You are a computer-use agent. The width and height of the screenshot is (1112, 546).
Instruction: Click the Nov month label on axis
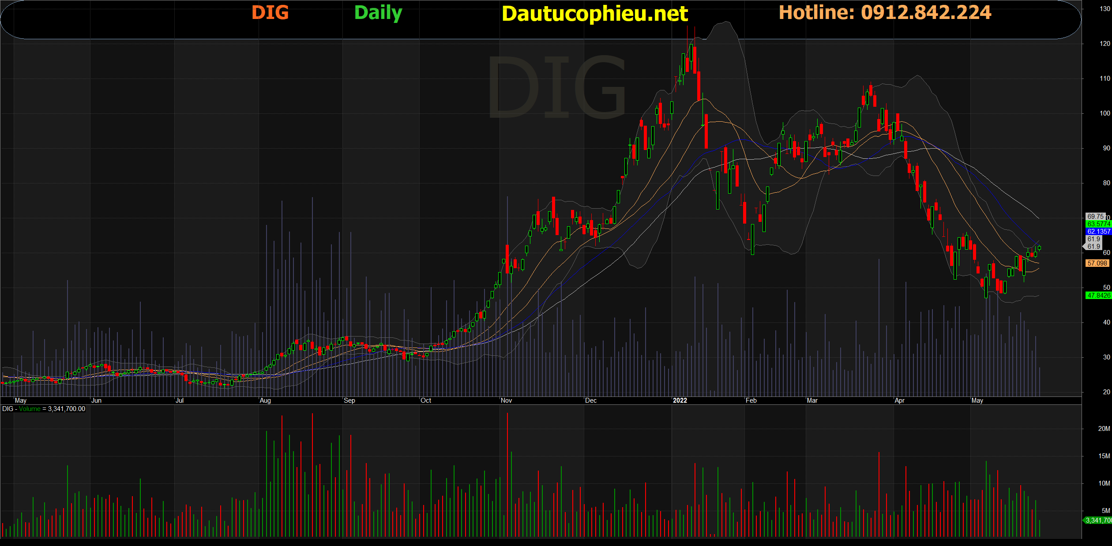(x=506, y=400)
